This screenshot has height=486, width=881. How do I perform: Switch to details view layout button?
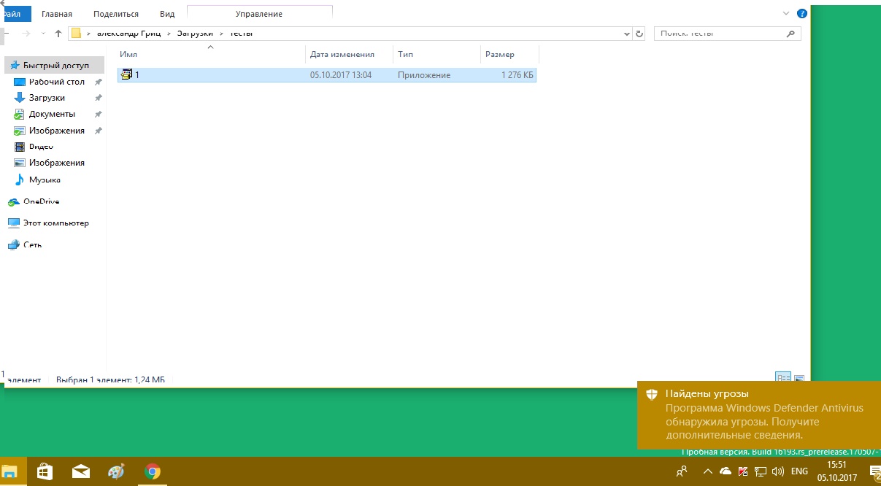[783, 379]
